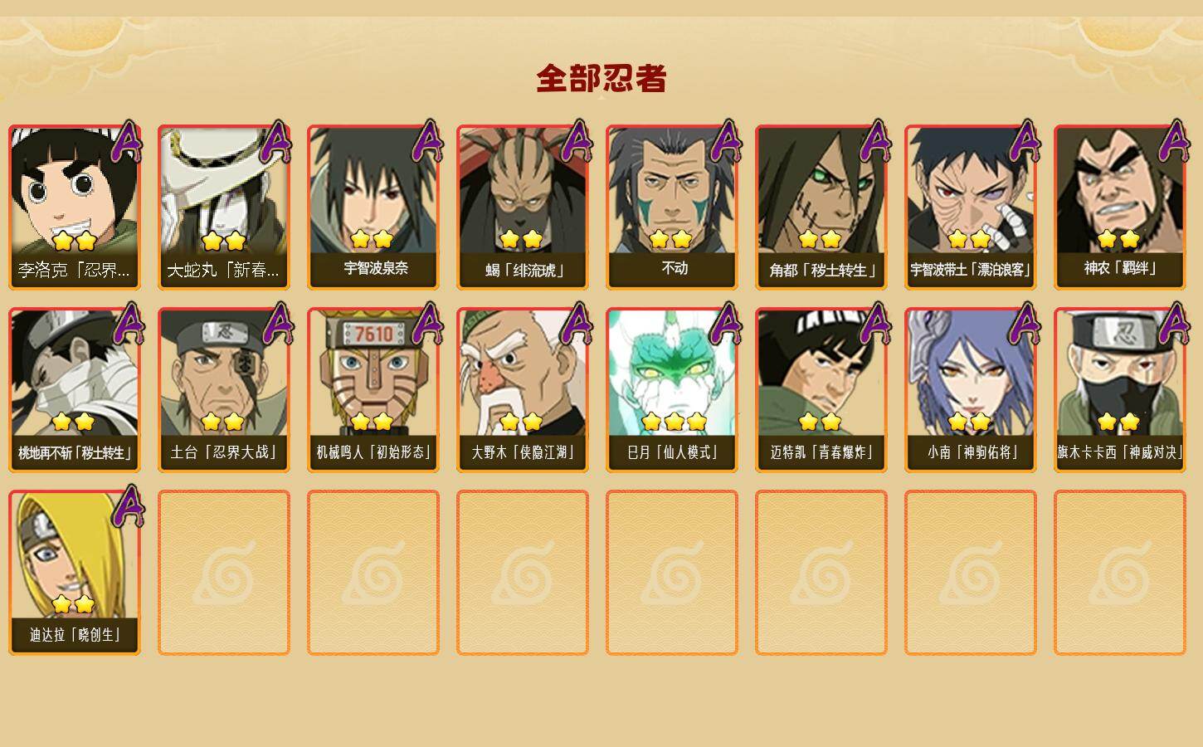This screenshot has height=747, width=1203.
Task: Click the 全部忍者 heading
Action: [x=601, y=78]
